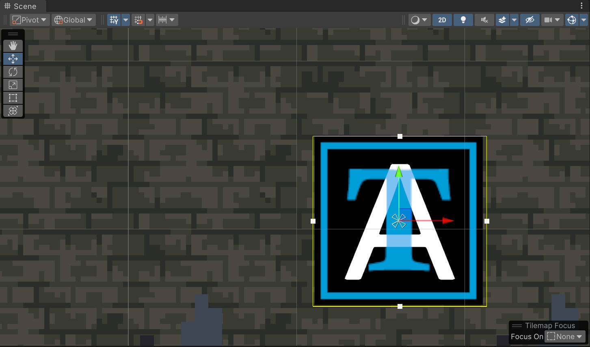Click the bottom rect resize handle
590x347 pixels.
coord(400,306)
